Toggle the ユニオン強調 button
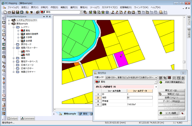This screenshot has width=192, height=126. (x=168, y=113)
